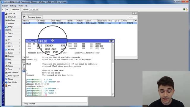Click MAC address 00:0C:42:A5:BE:9E cell

point(59,23)
